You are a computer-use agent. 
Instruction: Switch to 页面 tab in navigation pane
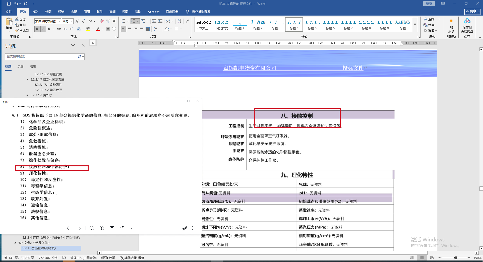[21, 66]
